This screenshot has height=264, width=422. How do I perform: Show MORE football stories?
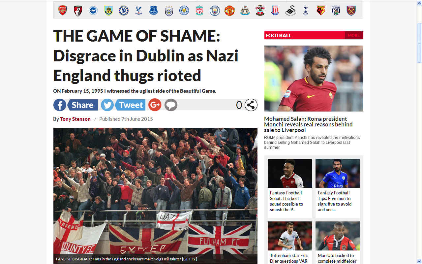(x=354, y=35)
